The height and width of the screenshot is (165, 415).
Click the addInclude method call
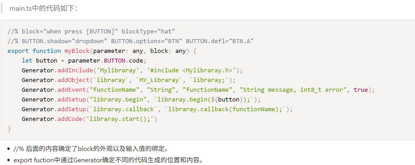75,70
